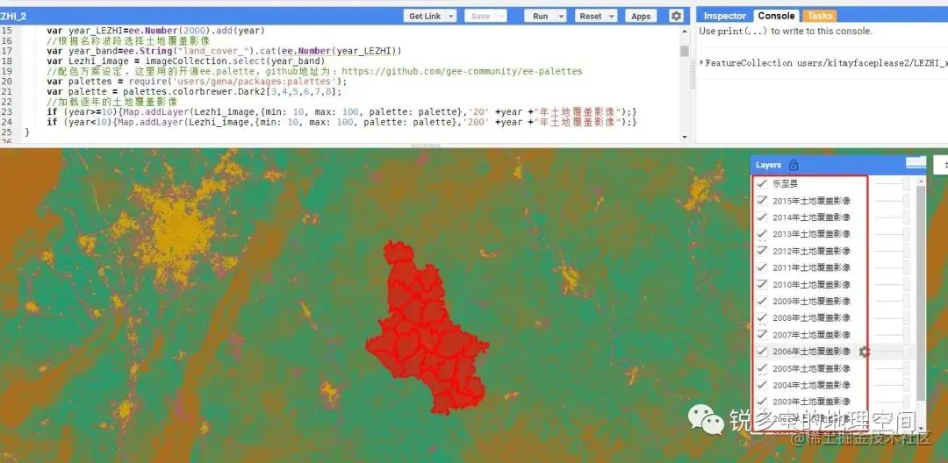
Task: Uncheck the 2014年土地覆盖影像 layer
Action: [762, 217]
